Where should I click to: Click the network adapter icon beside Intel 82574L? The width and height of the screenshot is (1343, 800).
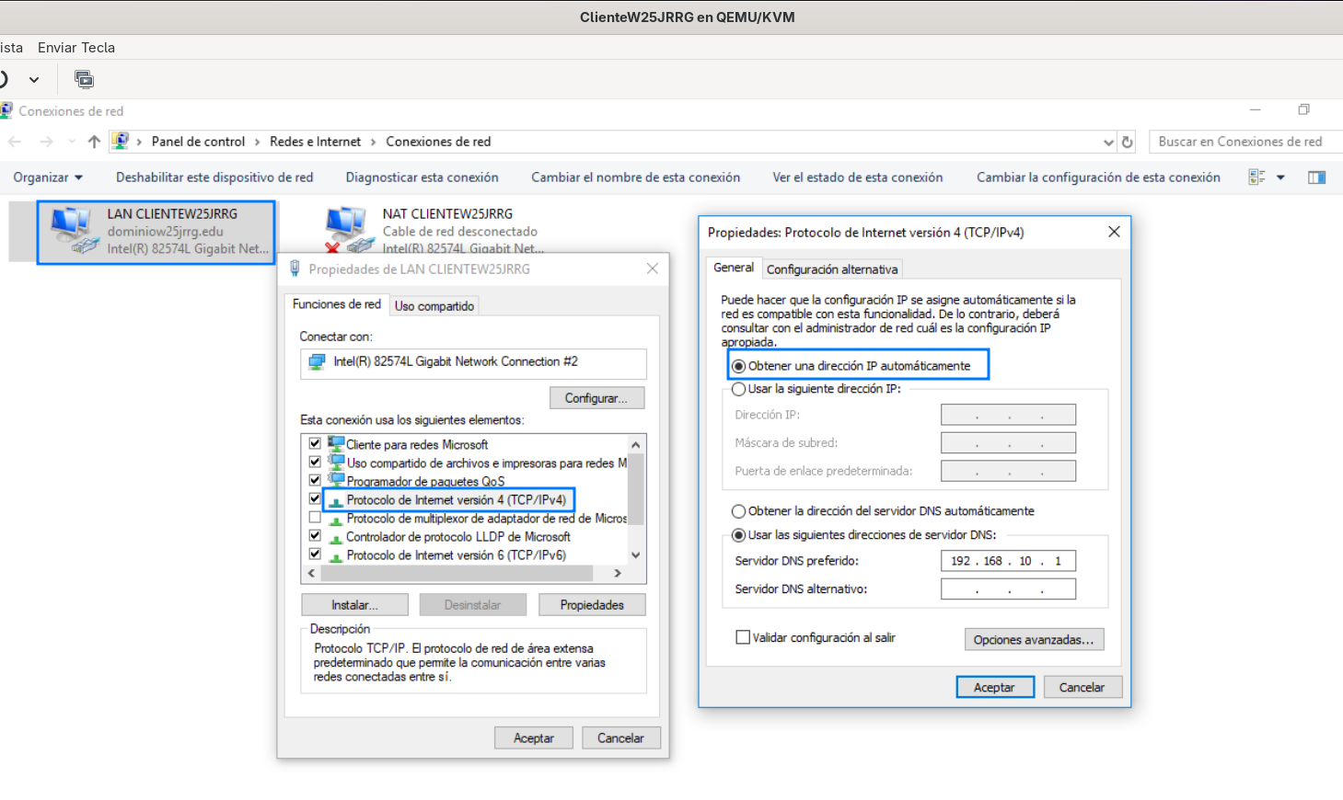pyautogui.click(x=317, y=362)
